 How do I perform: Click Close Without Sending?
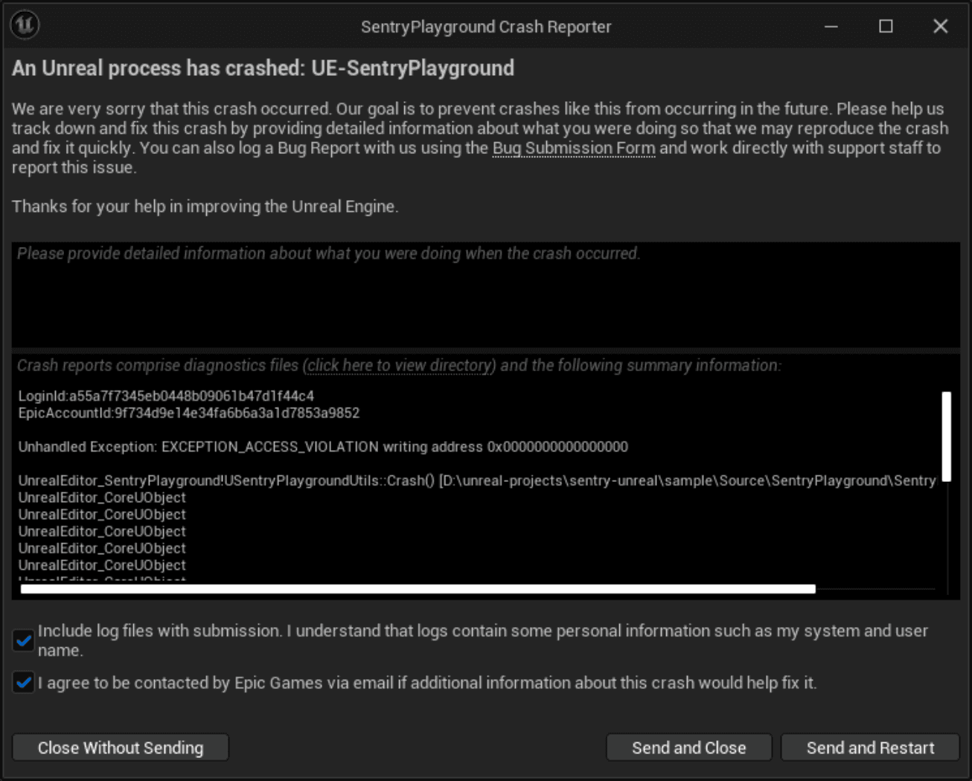pyautogui.click(x=120, y=748)
